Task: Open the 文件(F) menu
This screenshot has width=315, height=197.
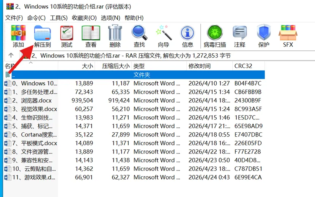Action: (x=14, y=18)
